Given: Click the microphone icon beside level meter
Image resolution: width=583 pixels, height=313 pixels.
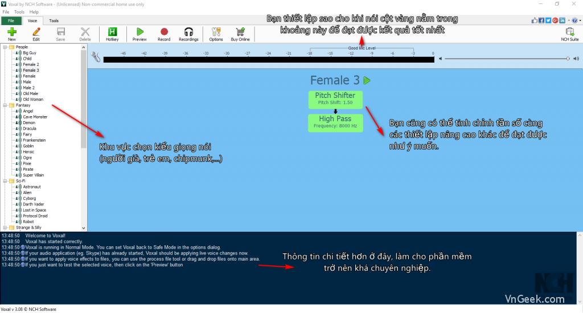Looking at the screenshot, I should pyautogui.click(x=96, y=56).
